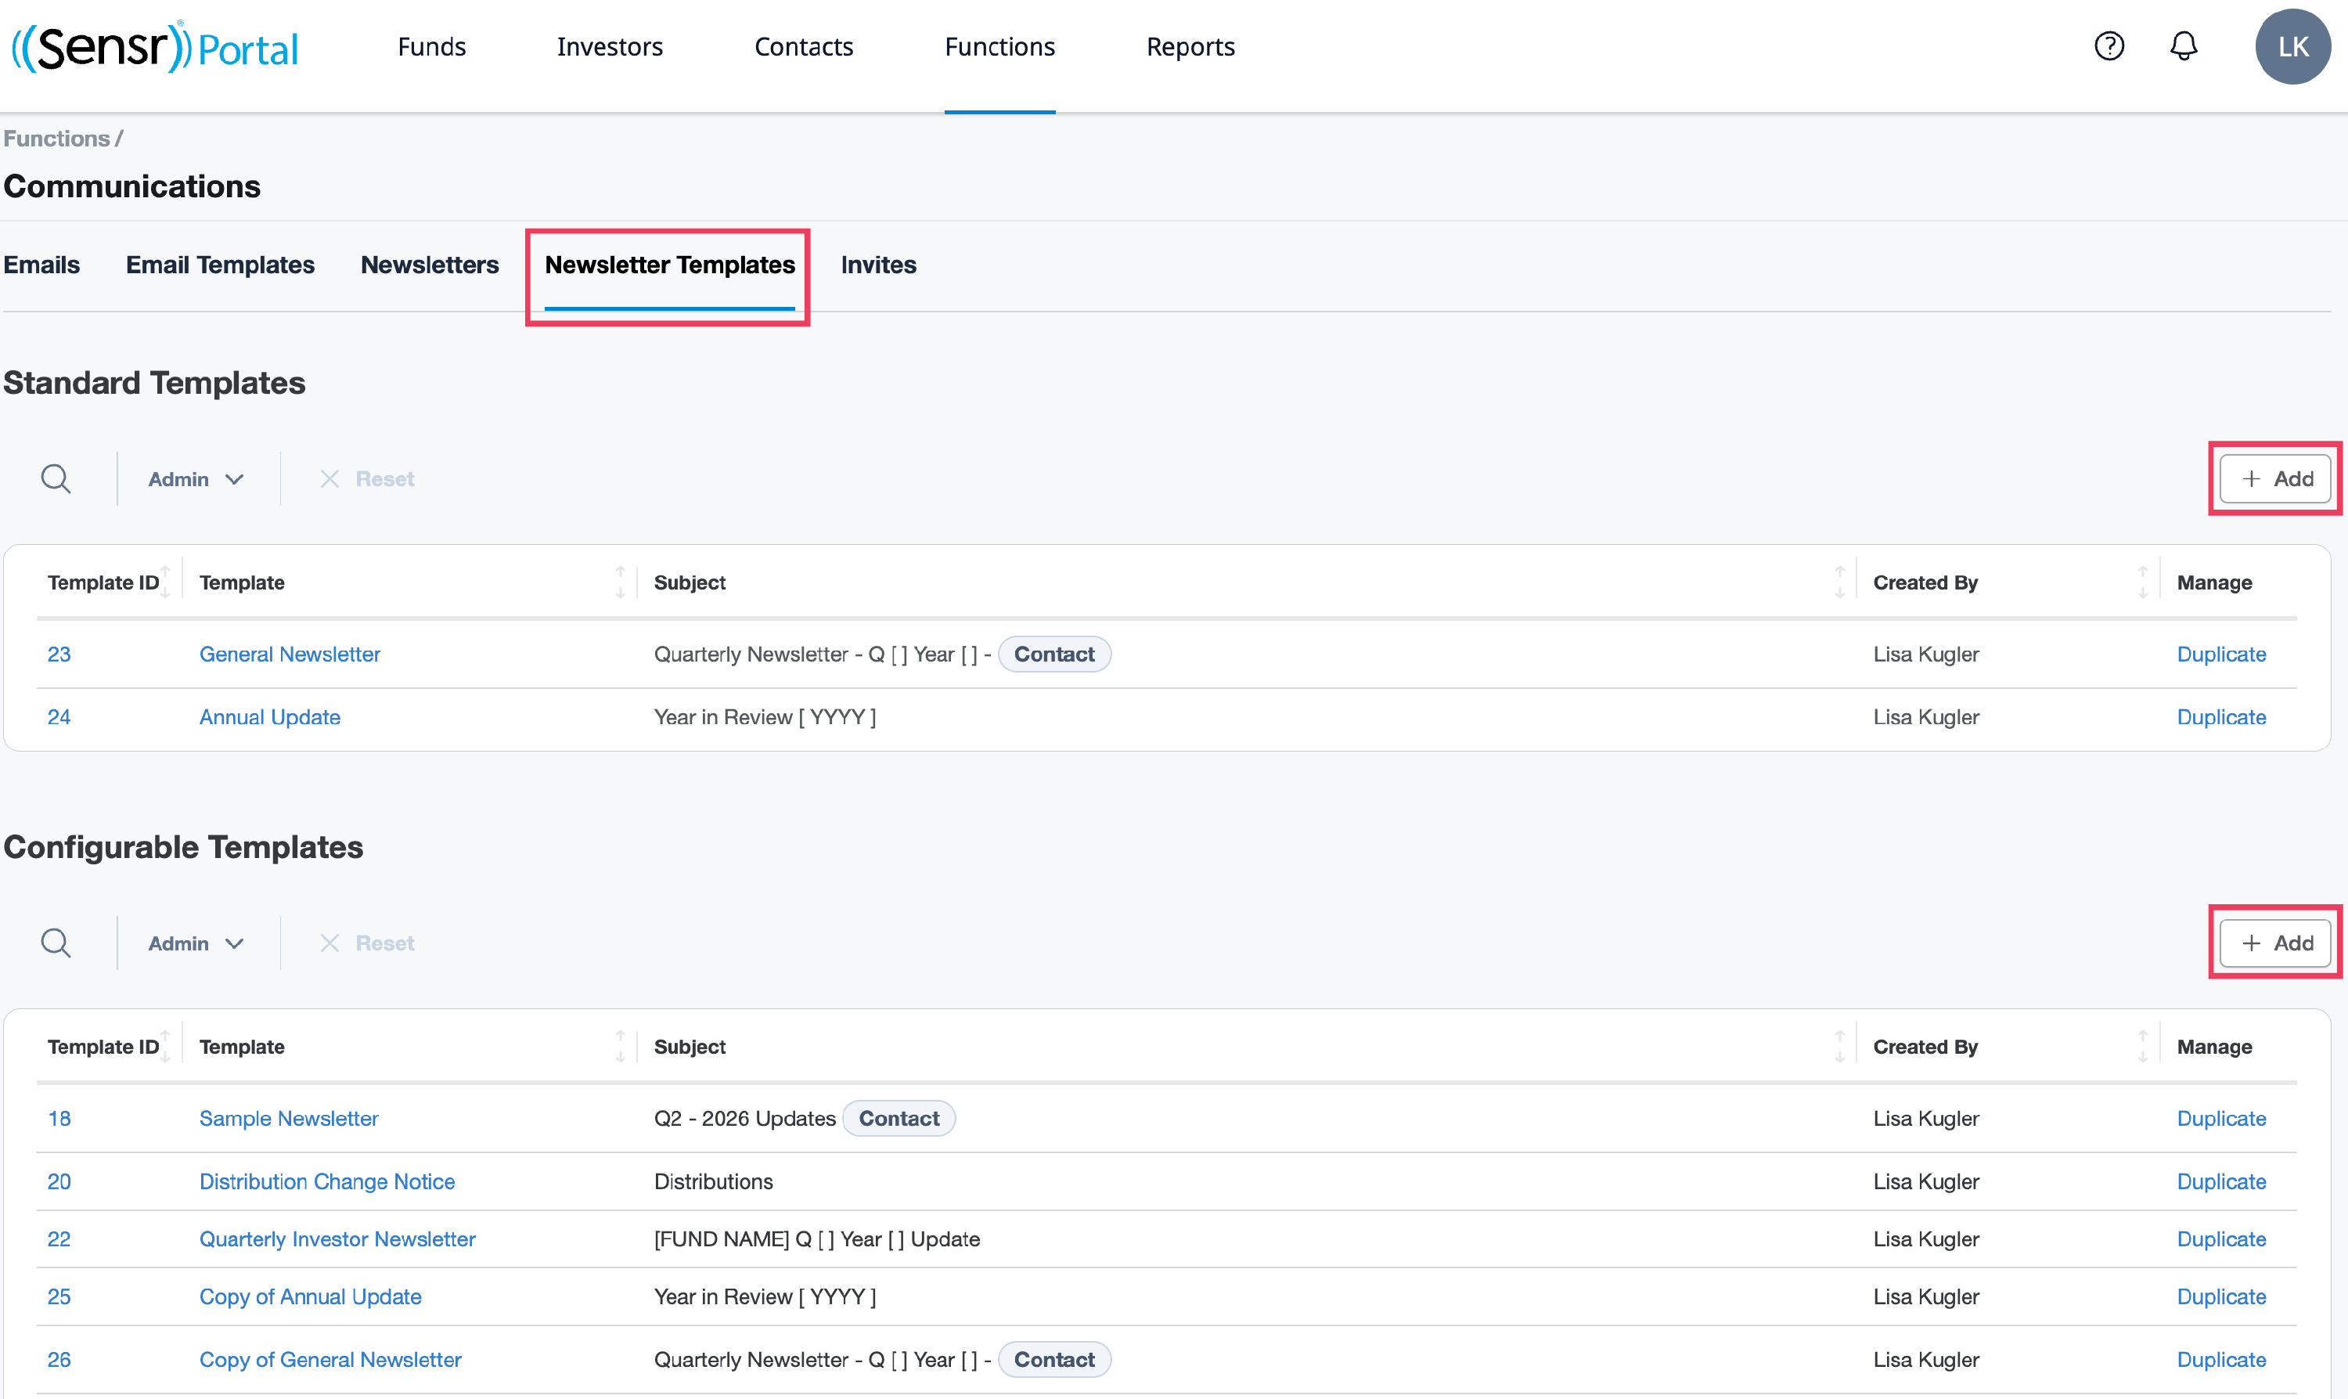Click Contact tag in Sample Newsletter subject
The height and width of the screenshot is (1399, 2348).
pos(899,1118)
